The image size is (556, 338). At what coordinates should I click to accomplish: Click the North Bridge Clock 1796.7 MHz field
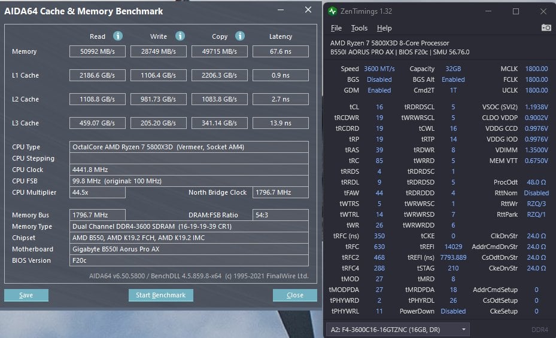pyautogui.click(x=281, y=192)
